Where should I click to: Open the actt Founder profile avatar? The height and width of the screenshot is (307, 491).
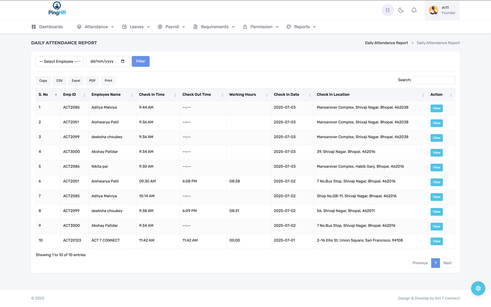click(433, 10)
